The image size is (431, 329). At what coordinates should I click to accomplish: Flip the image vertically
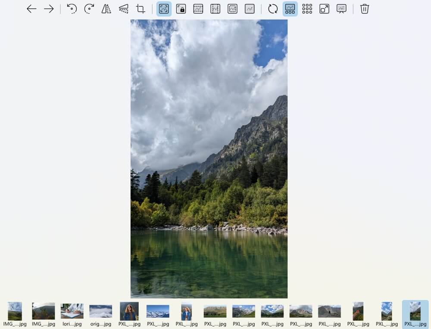(x=123, y=9)
